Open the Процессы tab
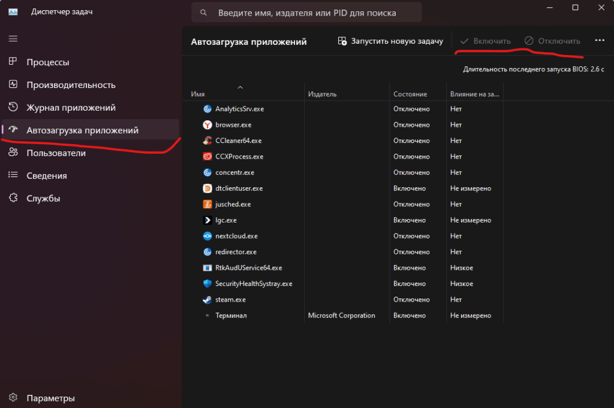Image resolution: width=614 pixels, height=408 pixels. coord(90,62)
